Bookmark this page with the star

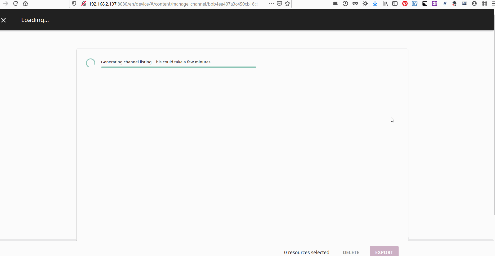(287, 4)
